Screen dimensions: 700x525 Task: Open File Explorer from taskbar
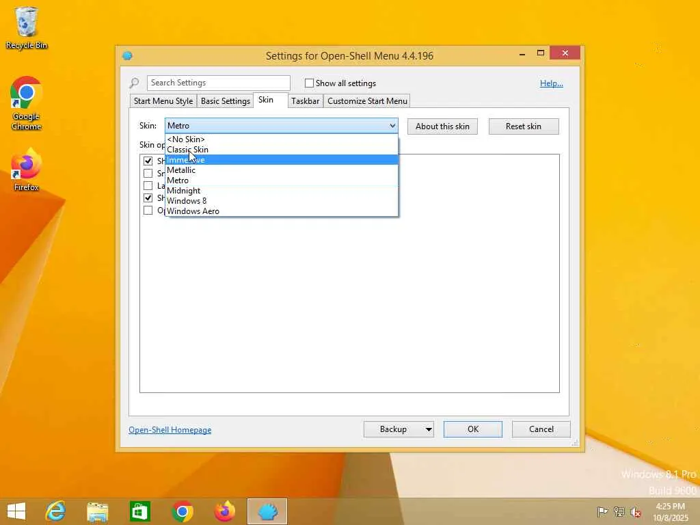click(x=97, y=511)
